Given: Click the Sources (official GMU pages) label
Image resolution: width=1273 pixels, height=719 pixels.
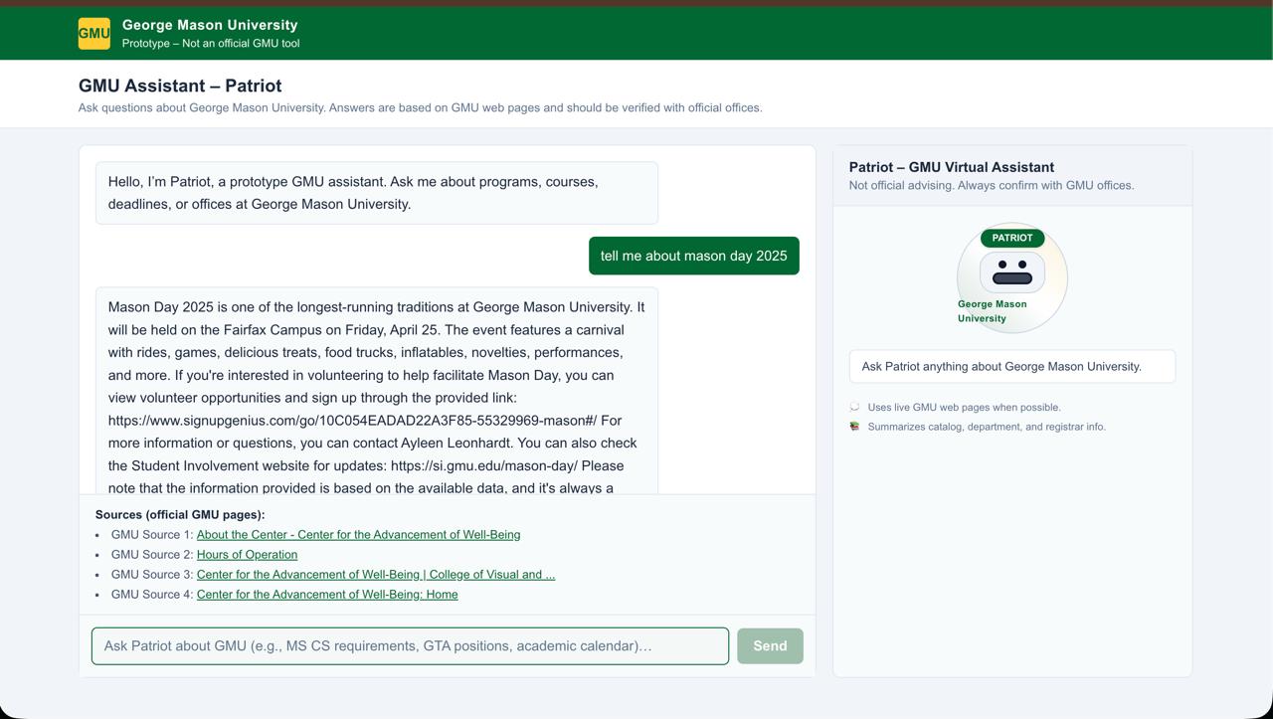Looking at the screenshot, I should point(180,515).
